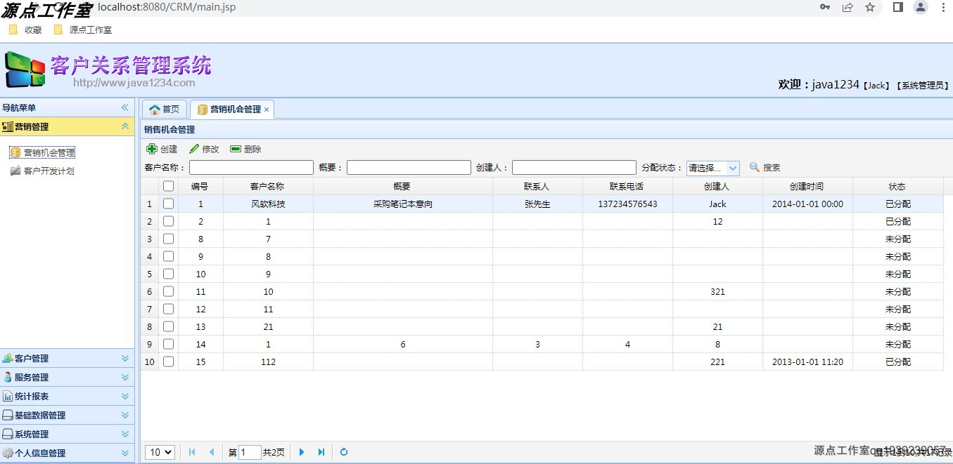Open the page size dropdown showing 10
The height and width of the screenshot is (464, 953).
pyautogui.click(x=159, y=452)
